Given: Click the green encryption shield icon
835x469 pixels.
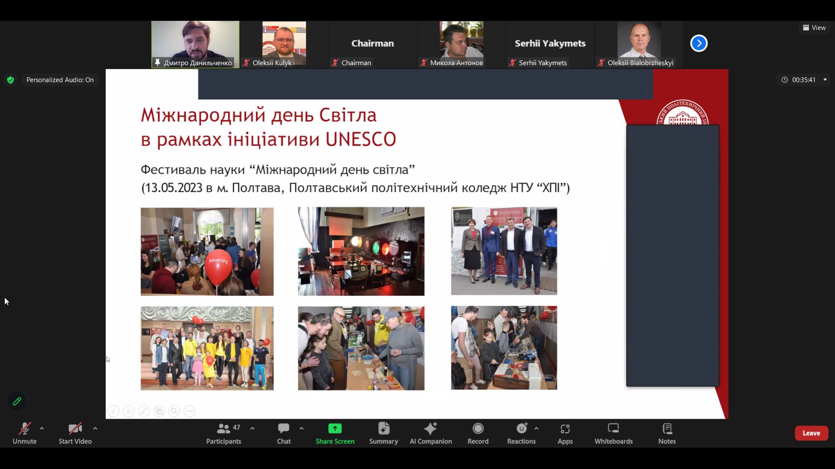Looking at the screenshot, I should (x=10, y=80).
